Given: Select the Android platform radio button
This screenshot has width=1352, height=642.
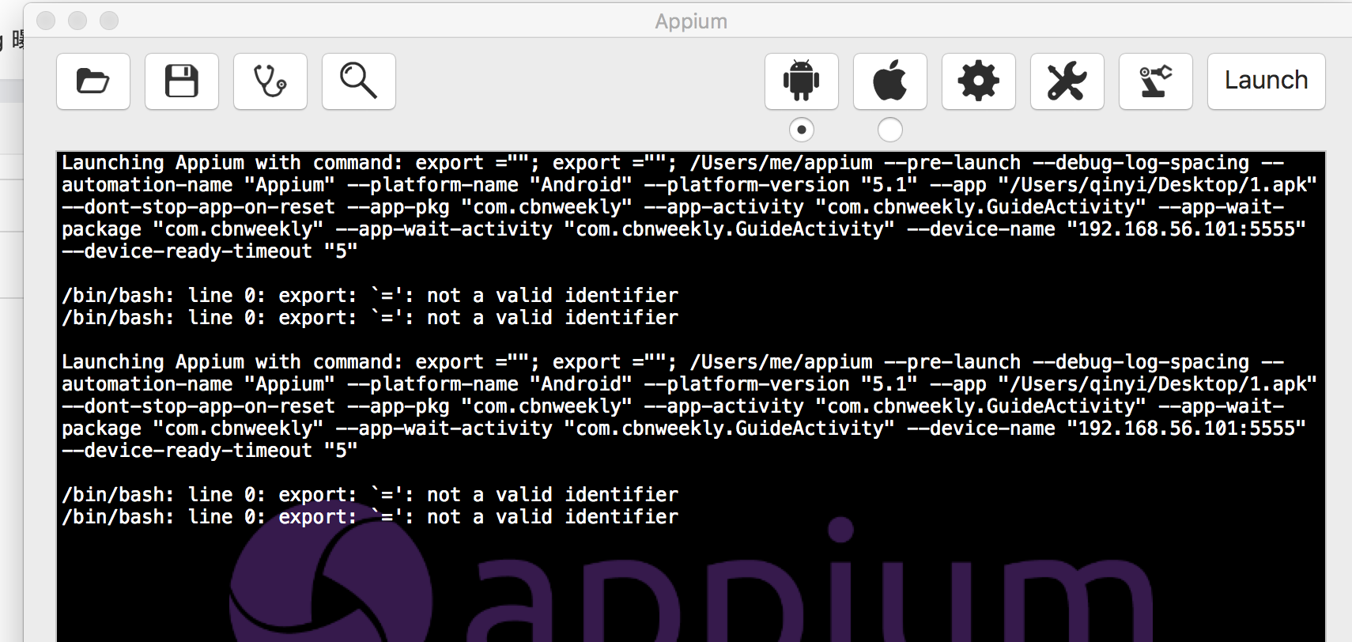Looking at the screenshot, I should pos(802,130).
